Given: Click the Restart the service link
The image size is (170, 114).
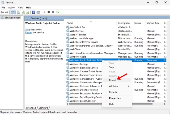Looking at the screenshot, I should pos(29,33).
